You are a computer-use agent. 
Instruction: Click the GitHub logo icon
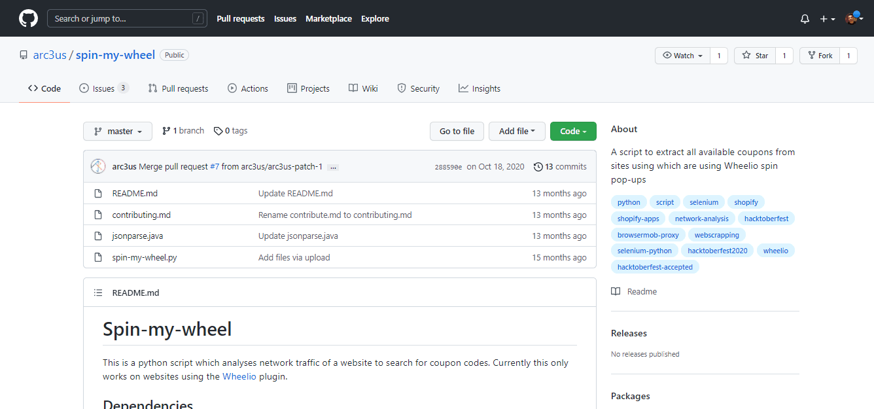(28, 18)
